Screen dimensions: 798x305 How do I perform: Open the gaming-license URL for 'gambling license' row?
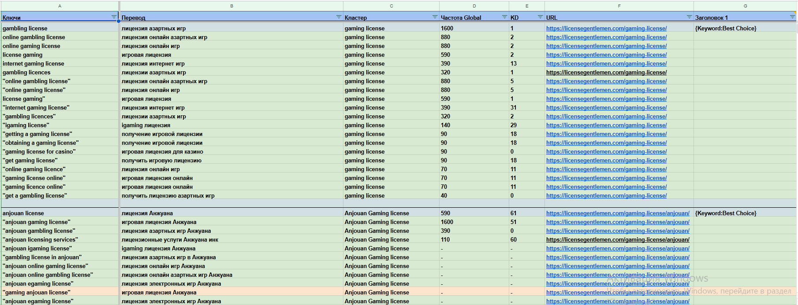(x=606, y=28)
